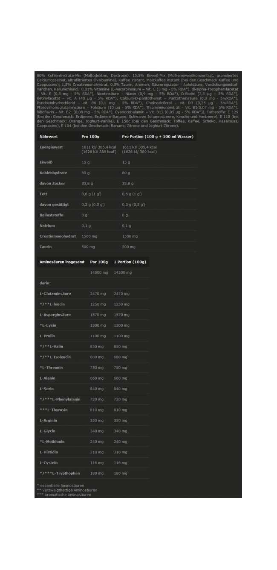The width and height of the screenshot is (277, 570).
Task: Click the 1500 mg Creatinmonohydrat value under Pro 100g
Action: [89, 236]
